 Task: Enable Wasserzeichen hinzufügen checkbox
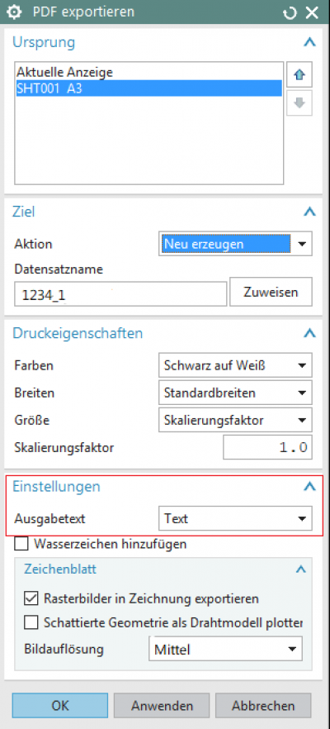coord(21,544)
